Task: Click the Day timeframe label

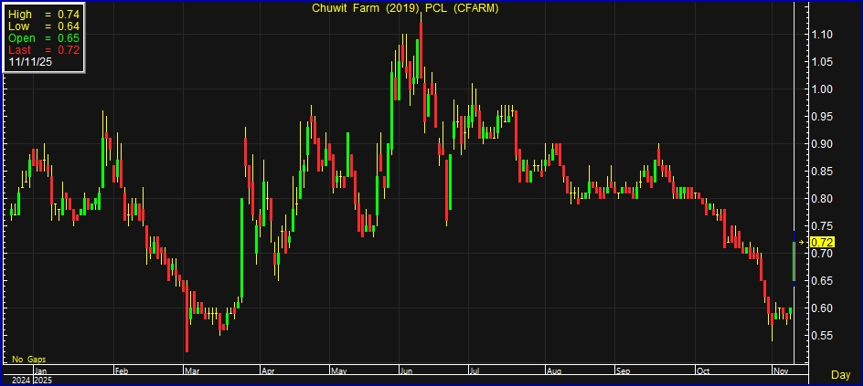Action: click(x=839, y=375)
